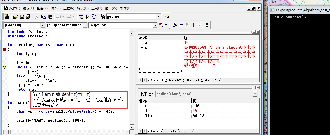Click the lim value 86 'V'
This screenshot has width=330, height=135.
point(199,116)
